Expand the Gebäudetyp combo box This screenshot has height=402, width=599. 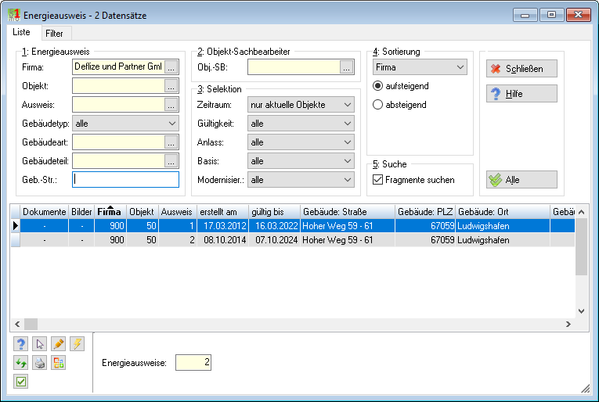pos(125,124)
